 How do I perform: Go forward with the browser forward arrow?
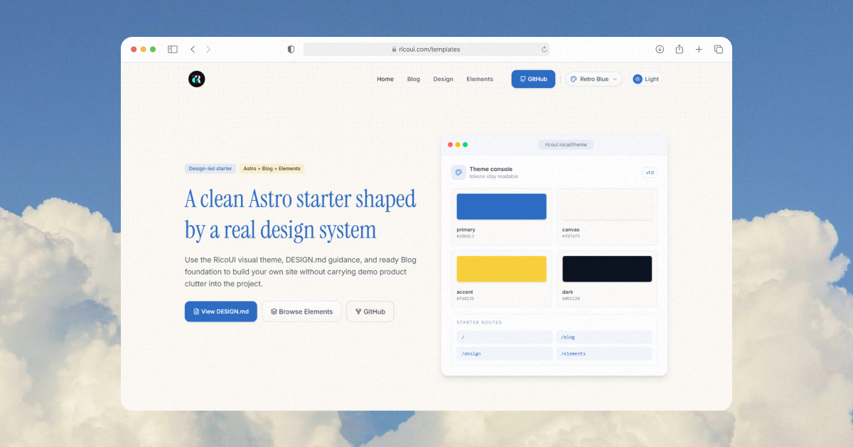[x=208, y=50]
